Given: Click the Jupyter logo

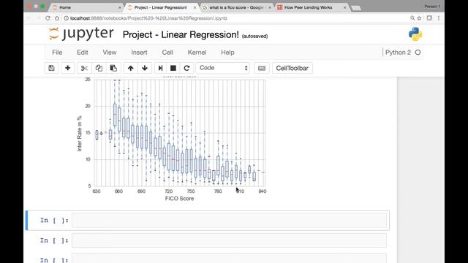Looking at the screenshot, I should point(81,34).
